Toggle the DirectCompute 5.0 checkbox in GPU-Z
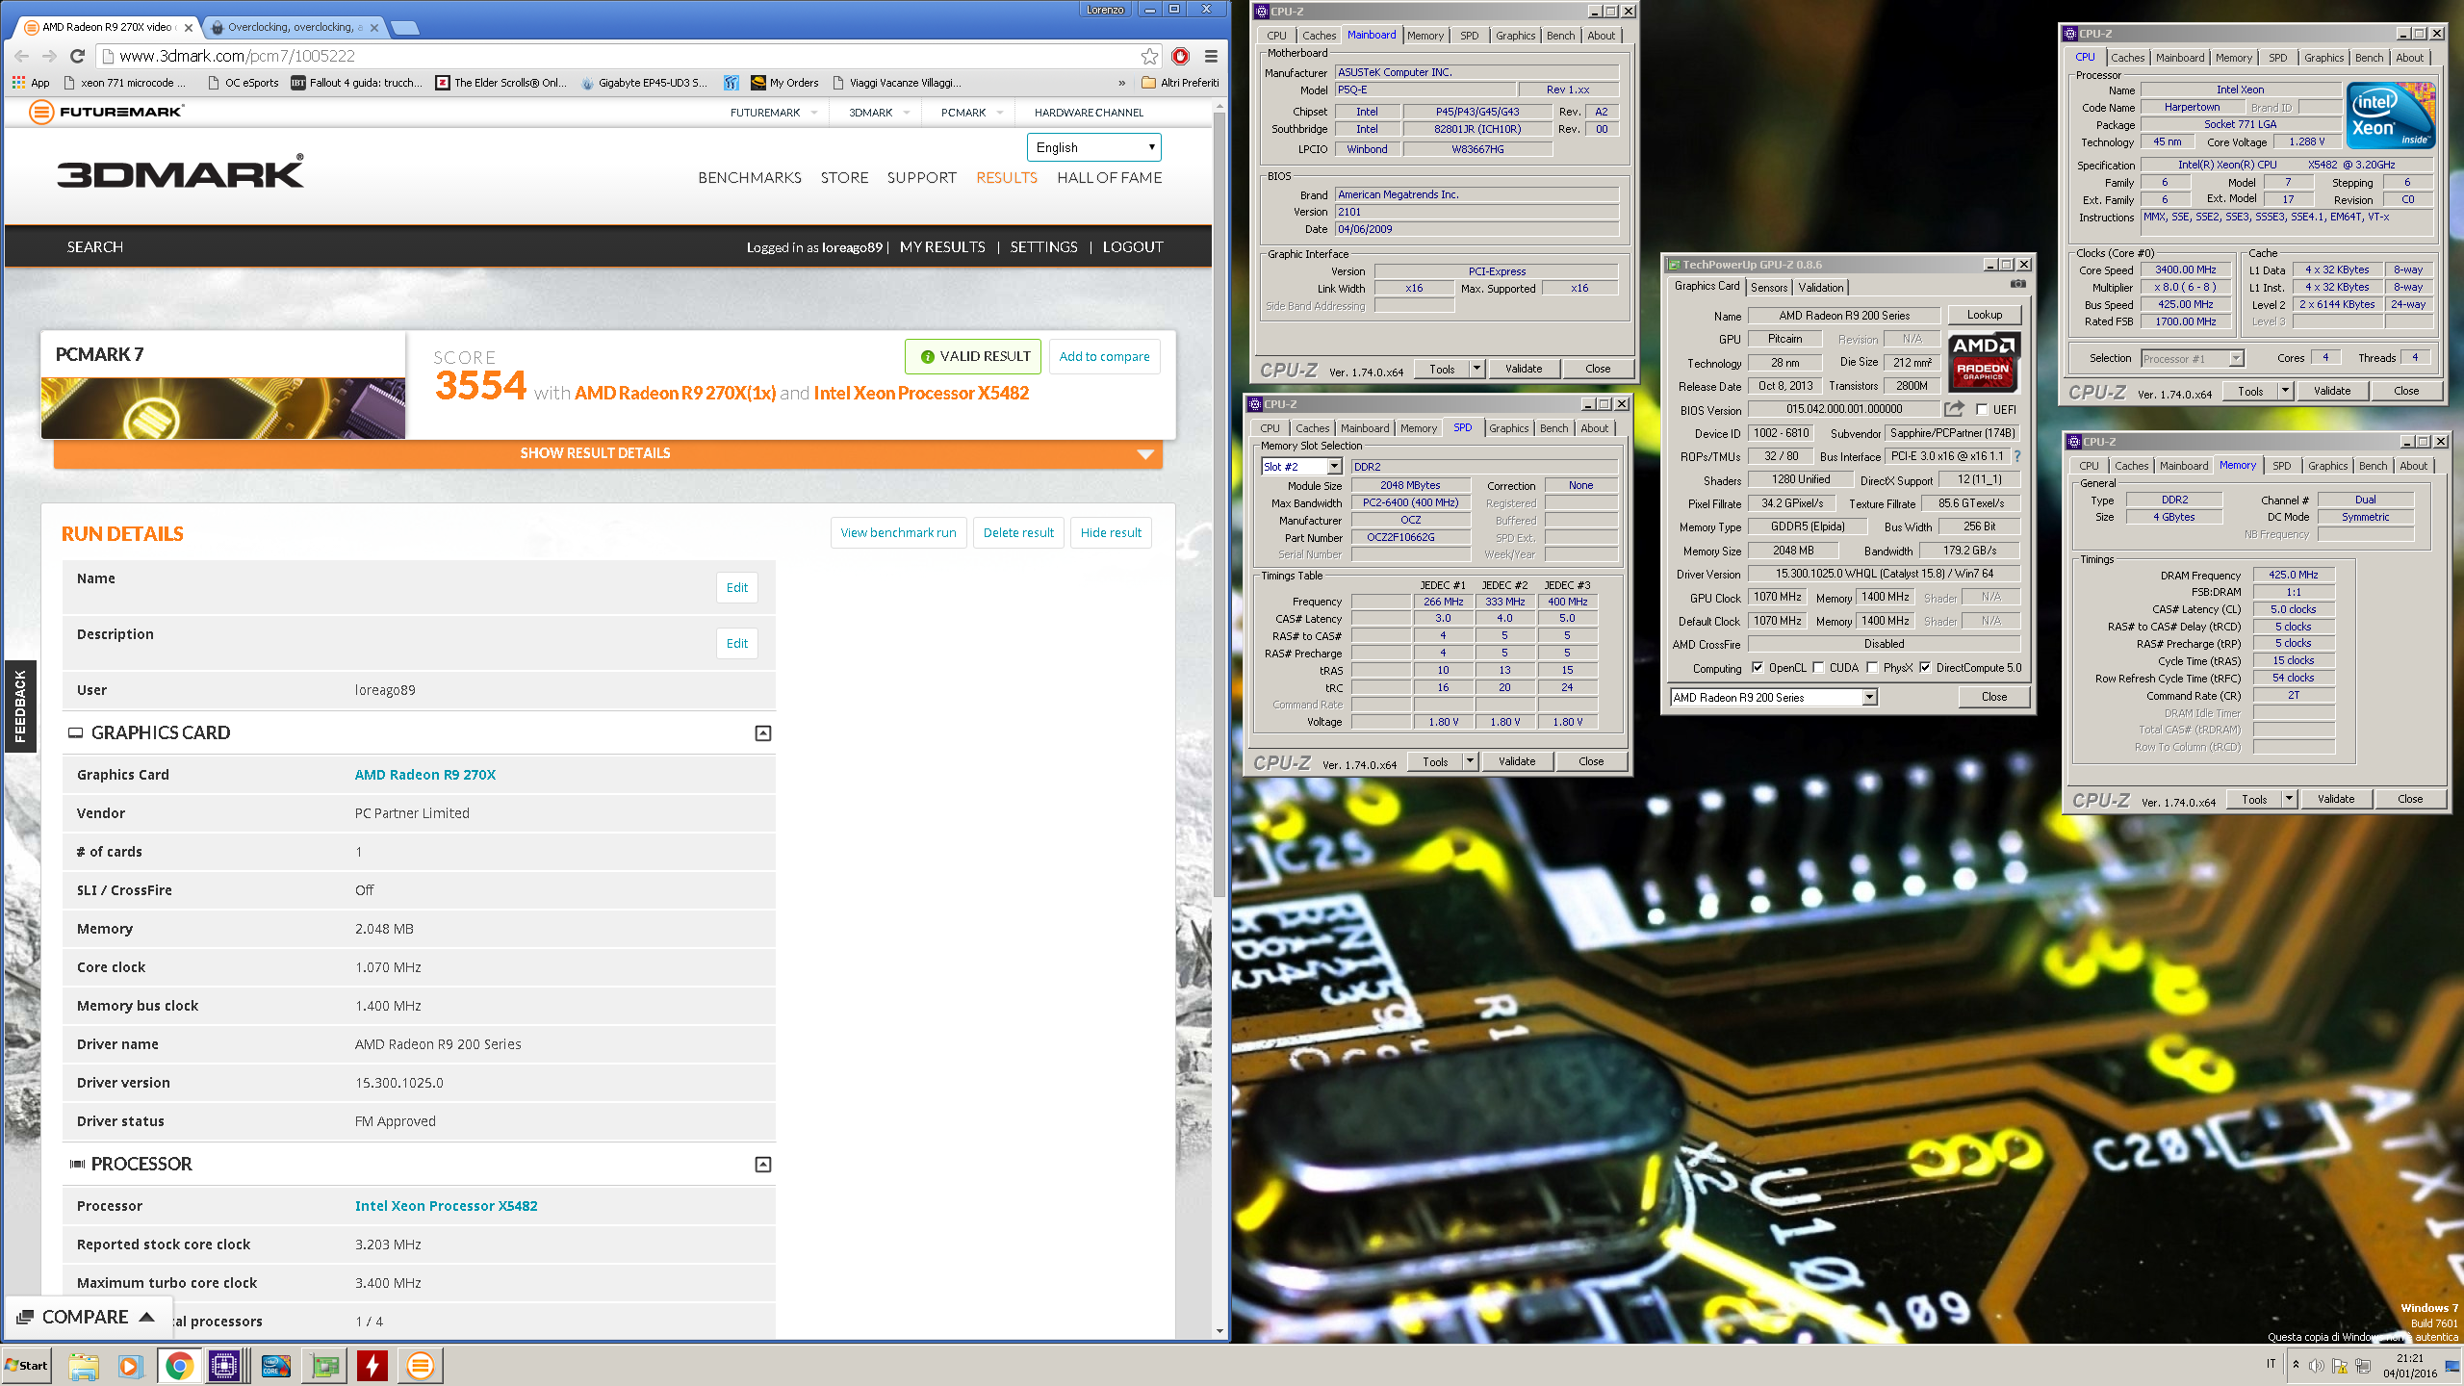Screen dimensions: 2464x1386 pos(1925,667)
